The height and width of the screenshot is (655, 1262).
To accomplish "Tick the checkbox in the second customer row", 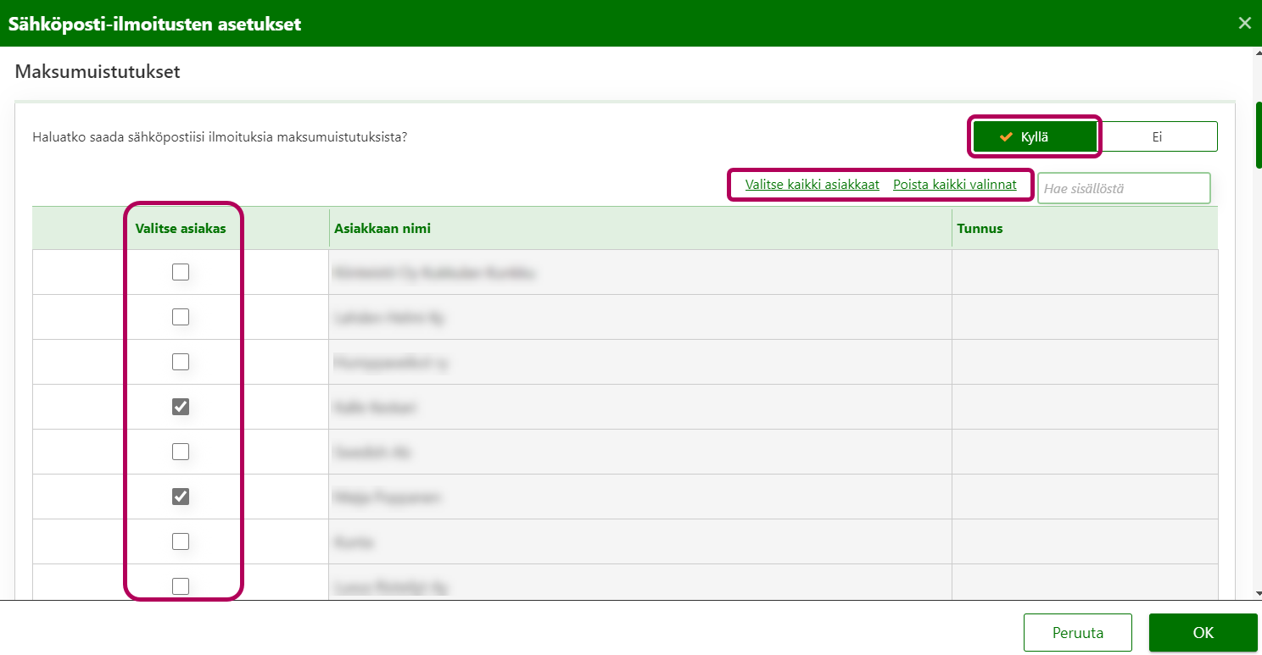I will point(181,317).
